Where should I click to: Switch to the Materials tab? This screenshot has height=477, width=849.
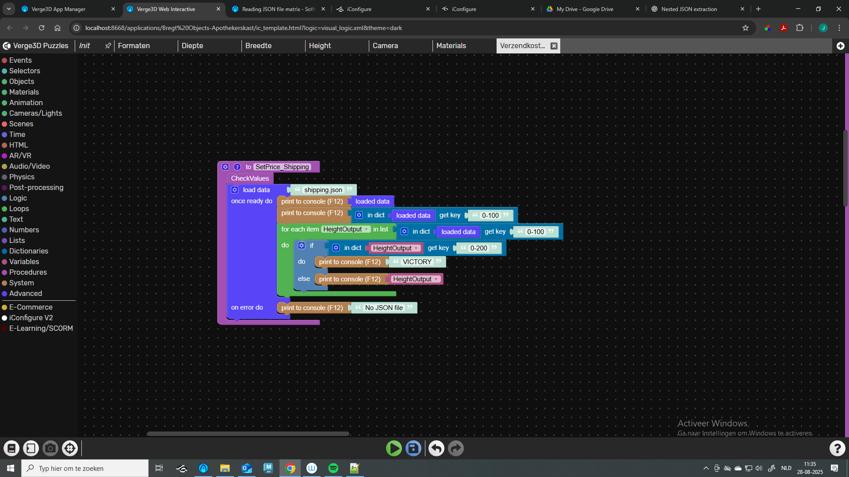451,45
